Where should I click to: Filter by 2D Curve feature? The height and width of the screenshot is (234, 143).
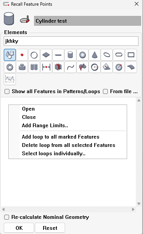point(70,67)
